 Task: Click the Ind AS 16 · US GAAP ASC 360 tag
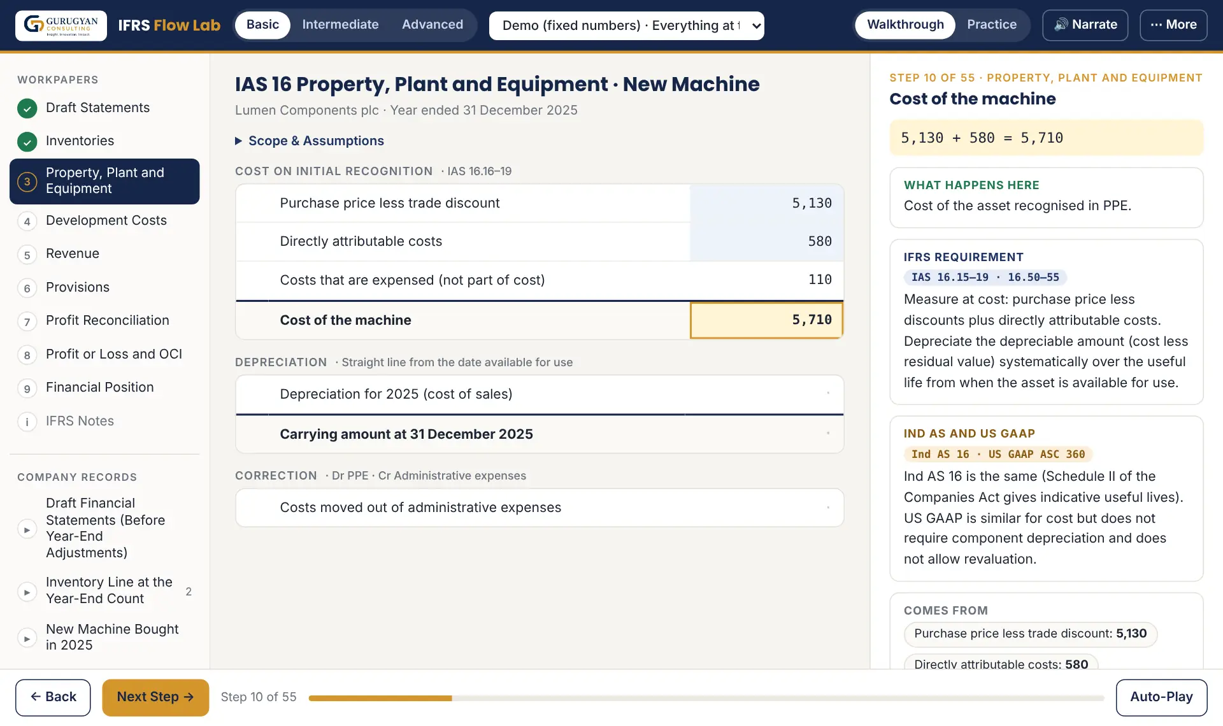[998, 455]
